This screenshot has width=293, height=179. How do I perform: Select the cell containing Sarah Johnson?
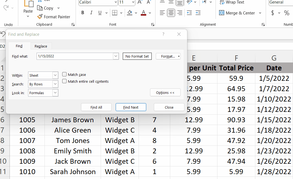73,172
